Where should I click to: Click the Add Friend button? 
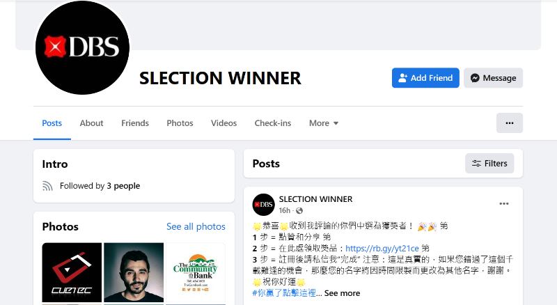425,78
